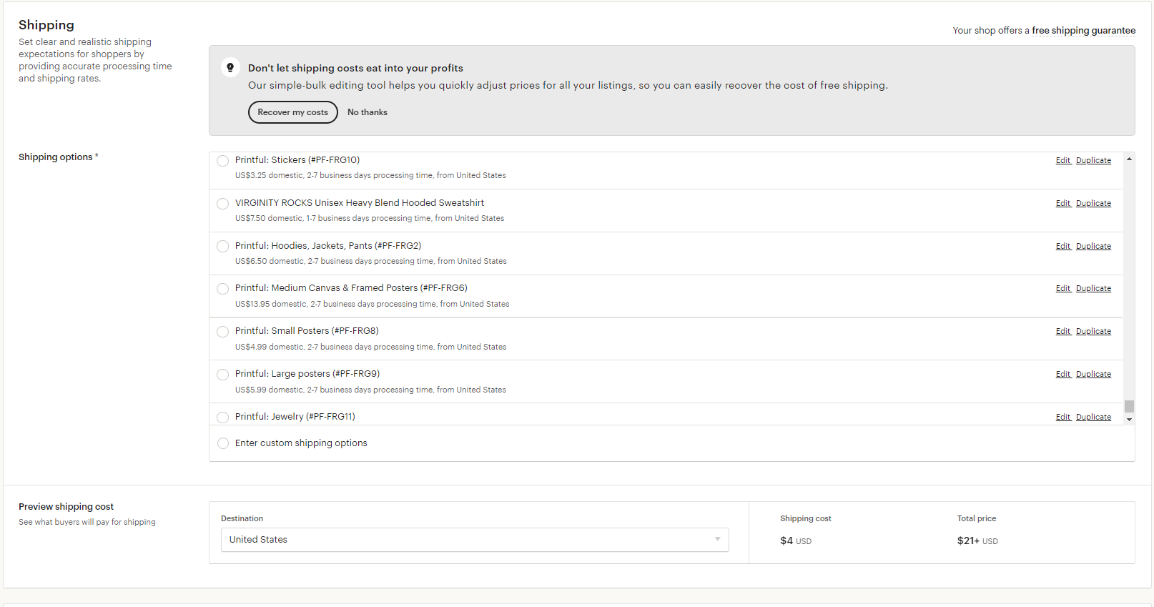Duplicate the VIRGINITY ROCKS Sweatshirt shipping profile
The height and width of the screenshot is (607, 1154).
1093,204
